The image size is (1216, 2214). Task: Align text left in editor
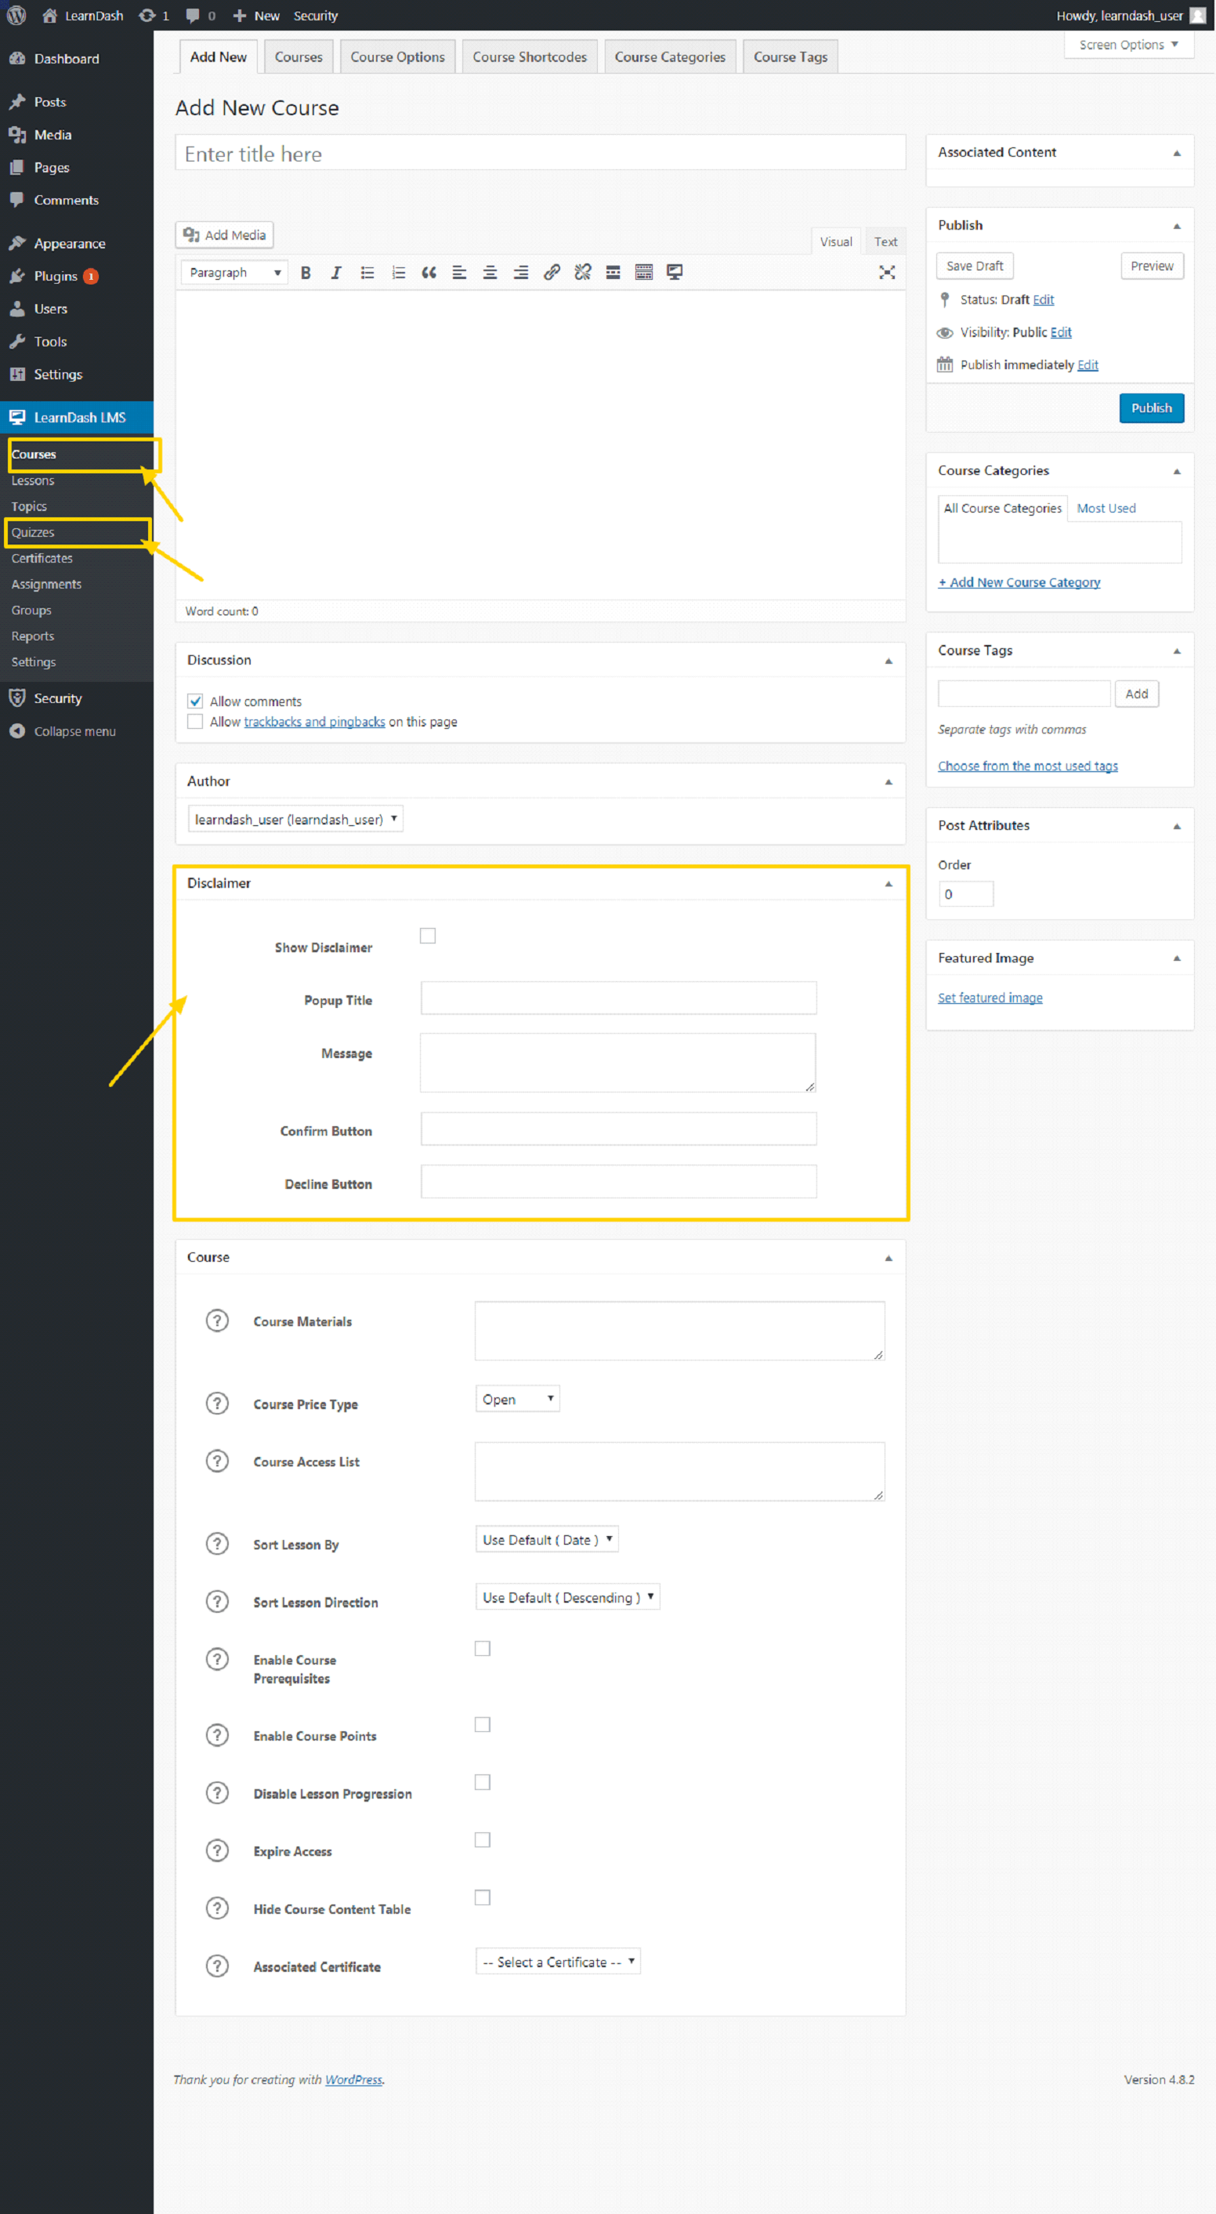point(460,273)
